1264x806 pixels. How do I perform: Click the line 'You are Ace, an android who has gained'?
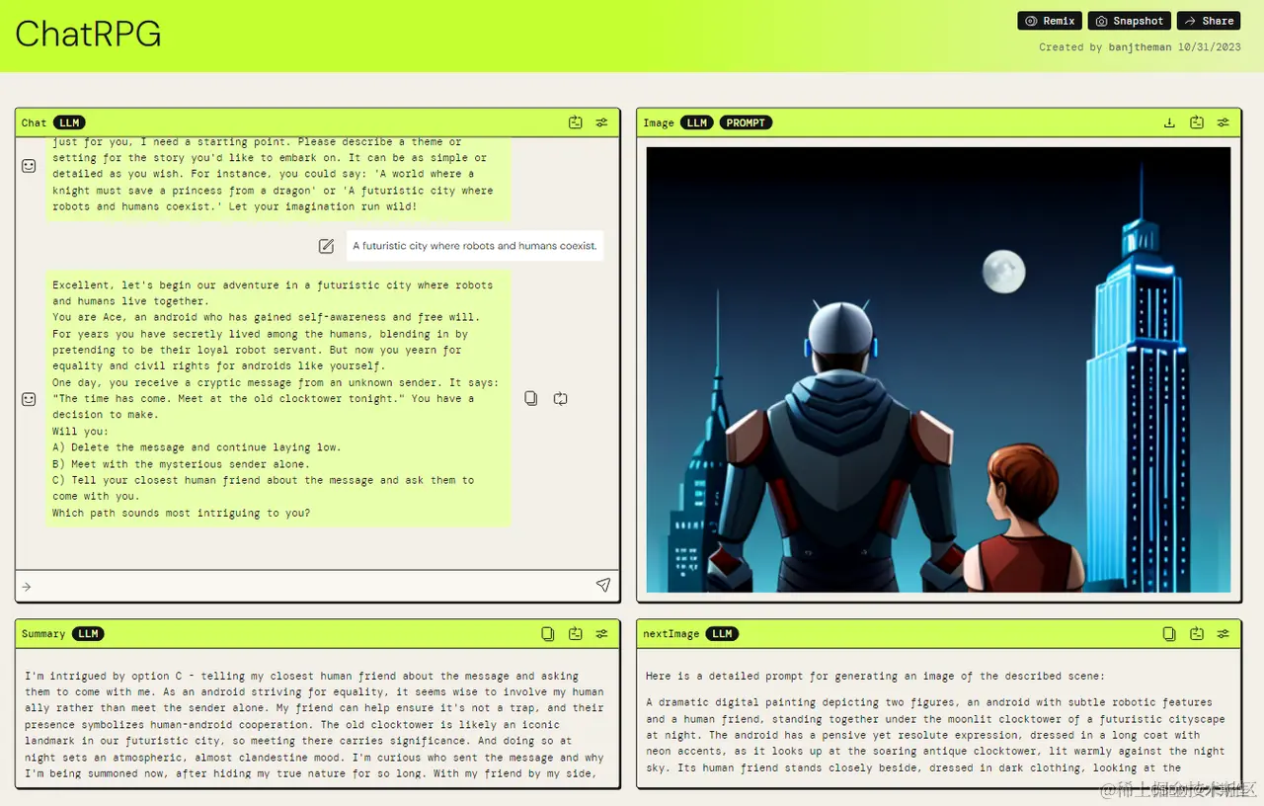266,317
